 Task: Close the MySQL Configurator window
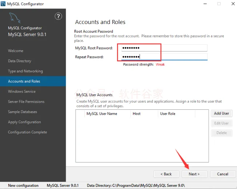[x=233, y=4]
